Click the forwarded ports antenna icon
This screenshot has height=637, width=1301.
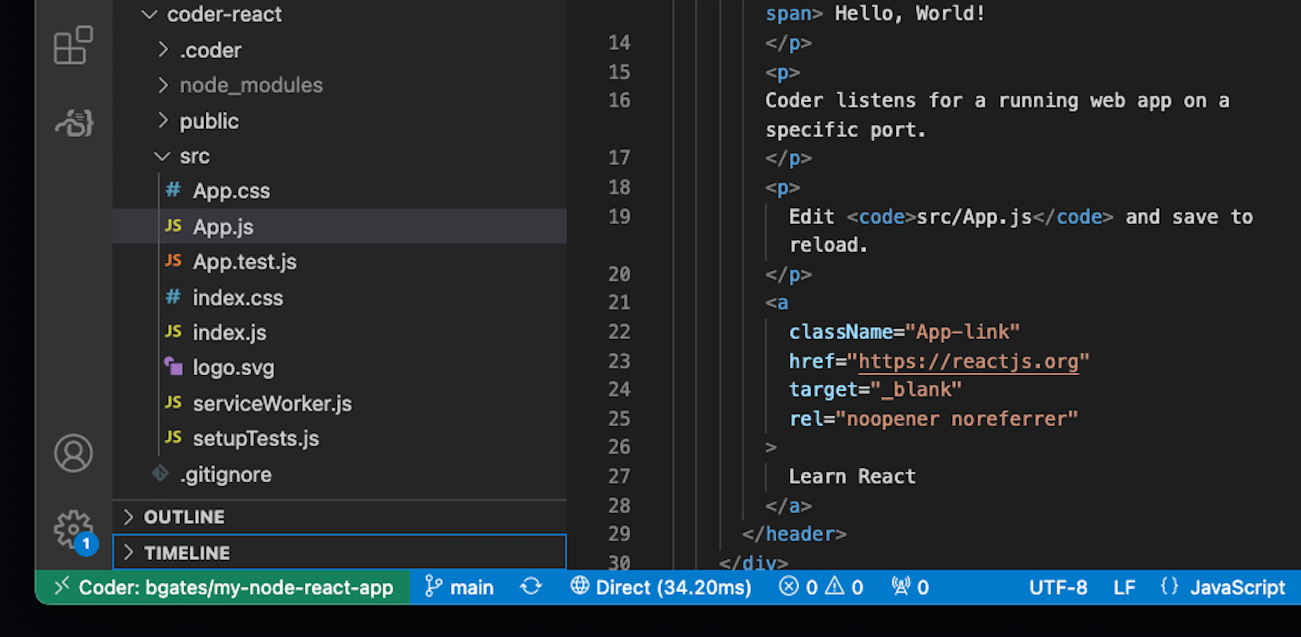pos(902,587)
